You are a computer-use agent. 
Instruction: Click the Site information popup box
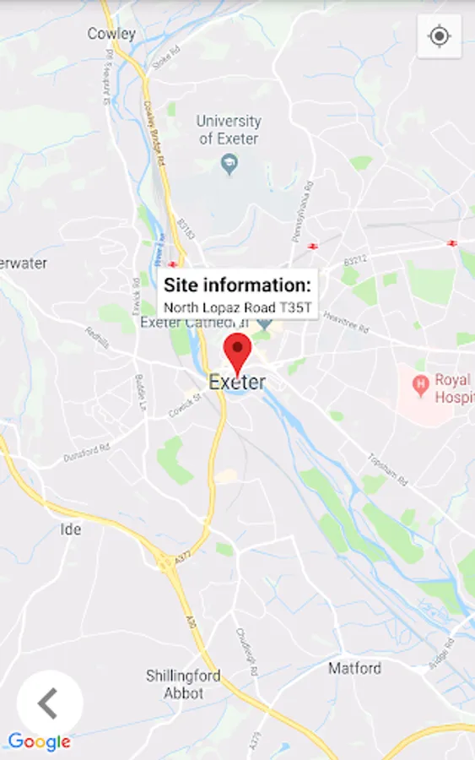tap(237, 294)
